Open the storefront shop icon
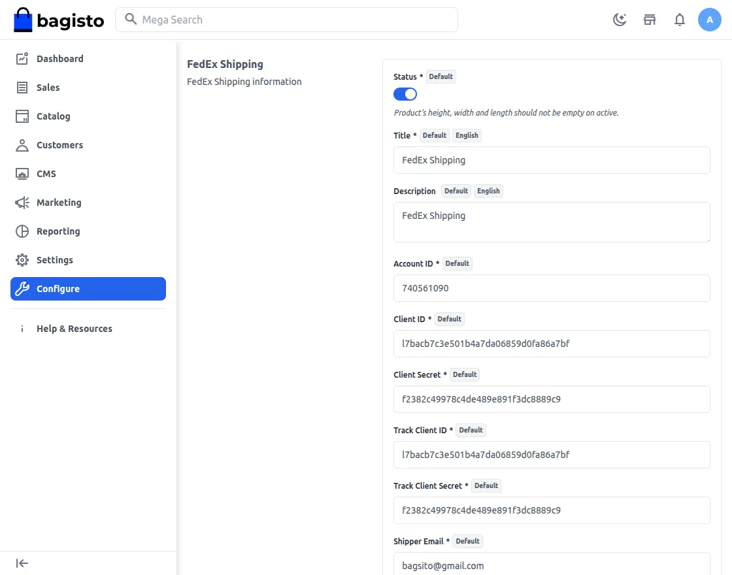The image size is (732, 575). [650, 20]
